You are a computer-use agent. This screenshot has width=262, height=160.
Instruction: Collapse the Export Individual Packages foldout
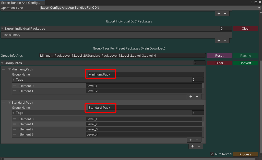[x=2, y=29]
